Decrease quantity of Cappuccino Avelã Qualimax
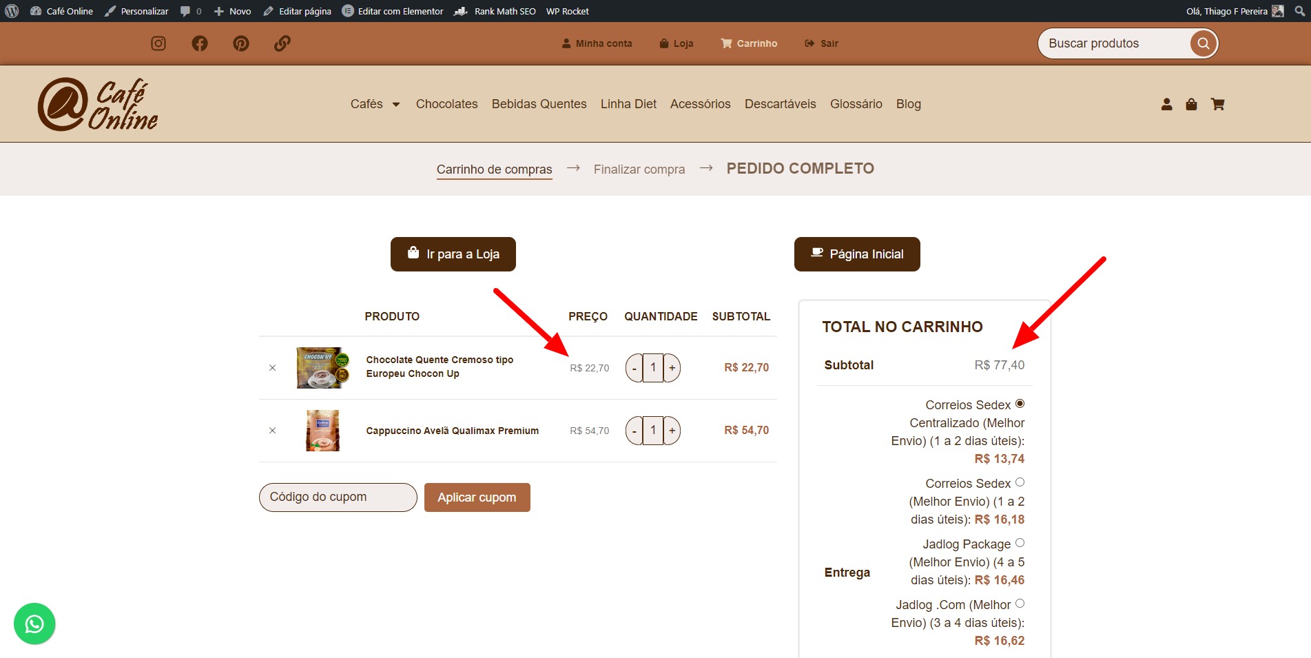The height and width of the screenshot is (658, 1311). (634, 431)
